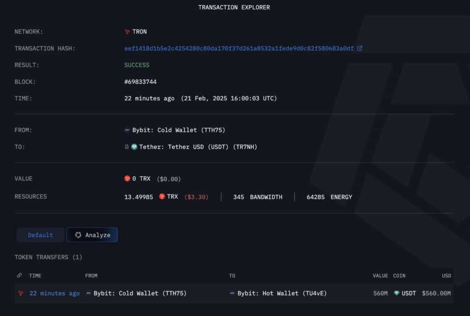The width and height of the screenshot is (470, 316).
Task: Click the TOKEN TRANSFERS (1) heading
Action: pos(48,257)
